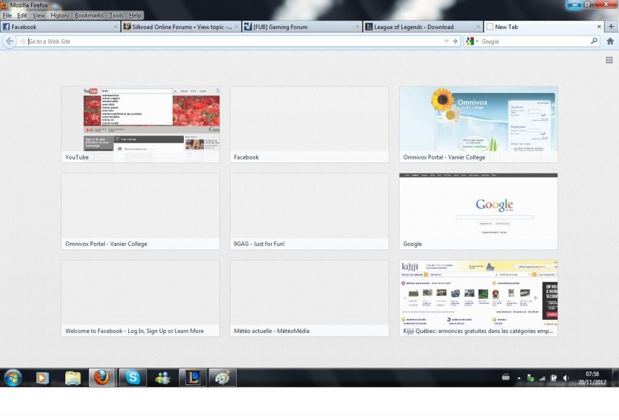Open League of Legends taskbar icon
Viewport: 619px width, 420px height.
point(193,378)
